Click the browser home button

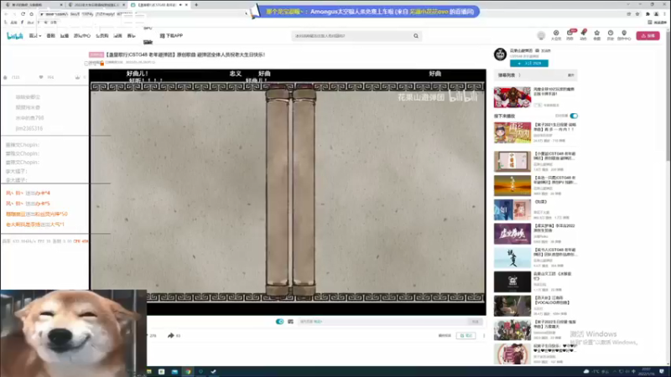pos(31,14)
